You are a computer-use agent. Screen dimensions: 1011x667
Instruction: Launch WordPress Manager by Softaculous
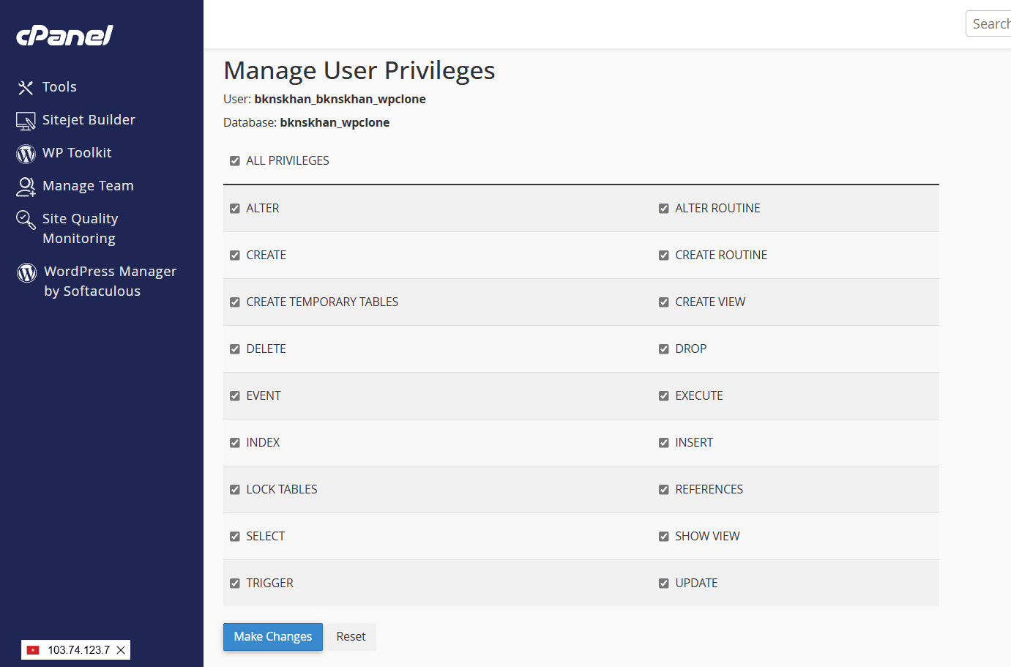pyautogui.click(x=110, y=281)
